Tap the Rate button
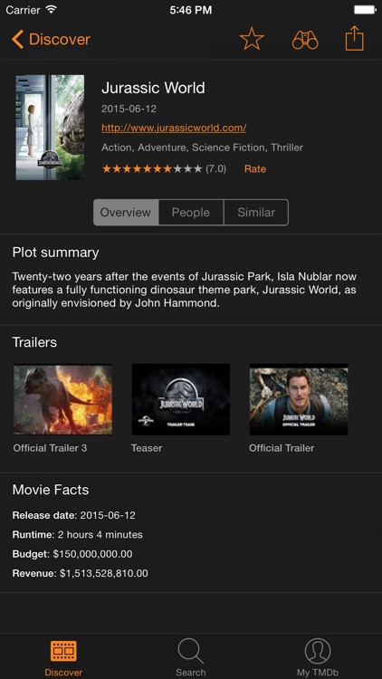The width and height of the screenshot is (382, 679). pos(255,169)
